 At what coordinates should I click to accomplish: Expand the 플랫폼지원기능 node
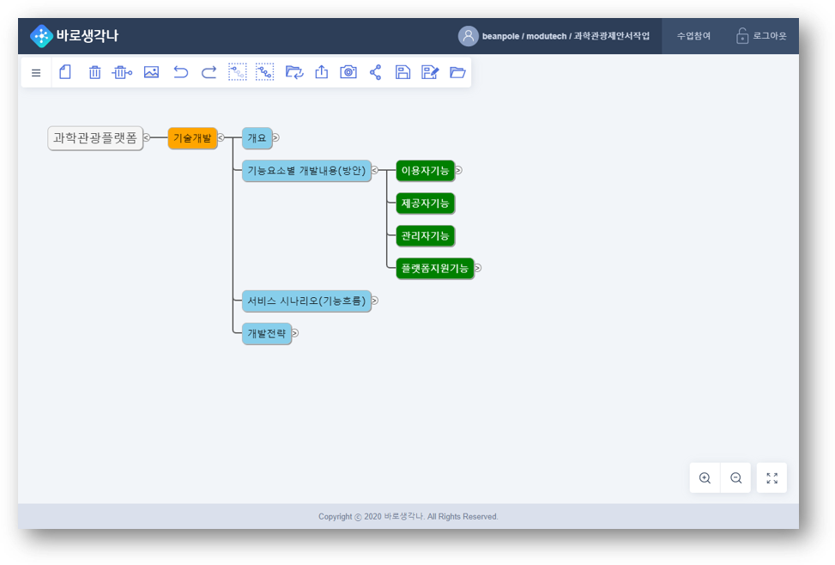coord(477,268)
